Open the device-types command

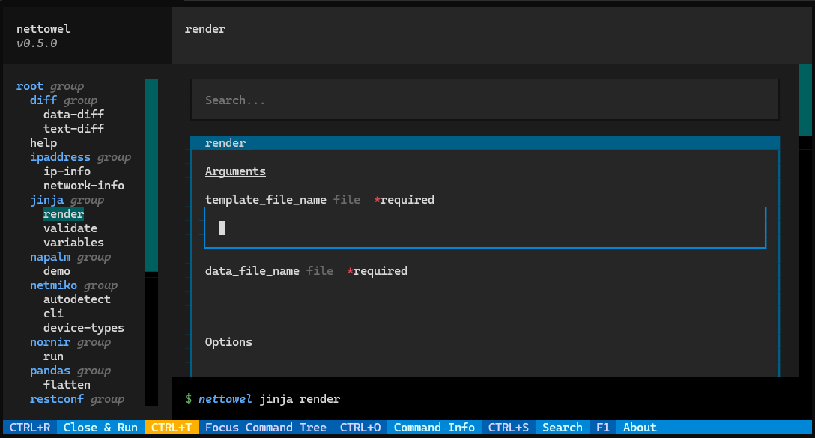coord(84,328)
